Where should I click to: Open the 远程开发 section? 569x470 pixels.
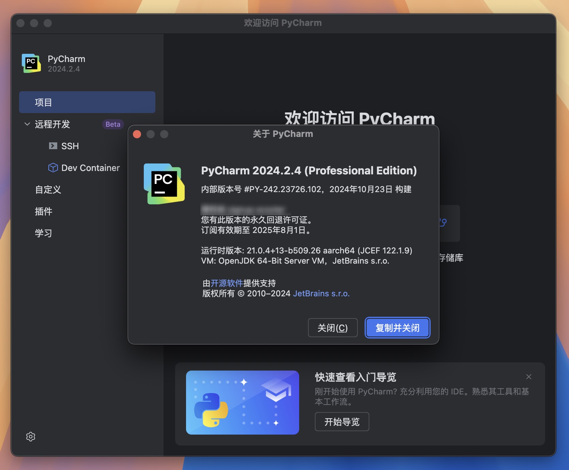[x=52, y=124]
